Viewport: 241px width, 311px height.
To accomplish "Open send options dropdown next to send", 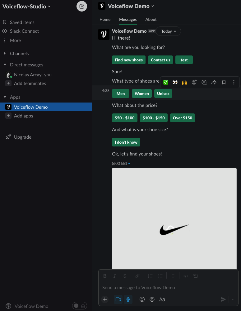I will 233,299.
